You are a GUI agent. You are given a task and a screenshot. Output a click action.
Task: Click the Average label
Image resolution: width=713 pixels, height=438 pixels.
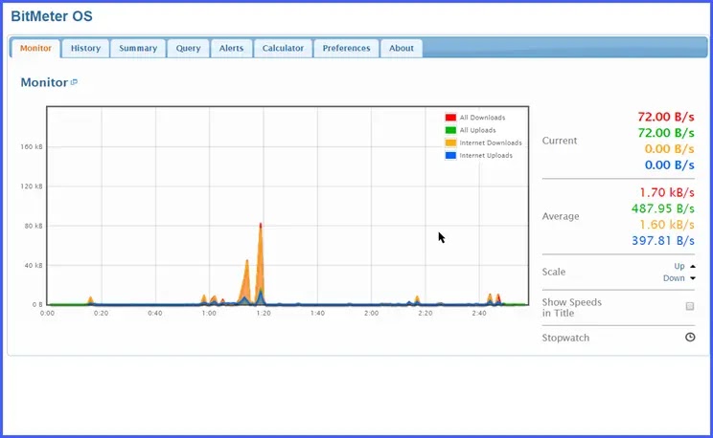561,216
